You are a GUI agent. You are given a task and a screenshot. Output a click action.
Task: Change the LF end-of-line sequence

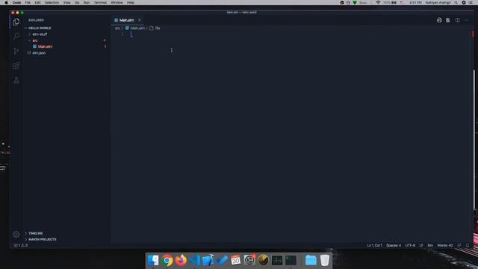(421, 245)
